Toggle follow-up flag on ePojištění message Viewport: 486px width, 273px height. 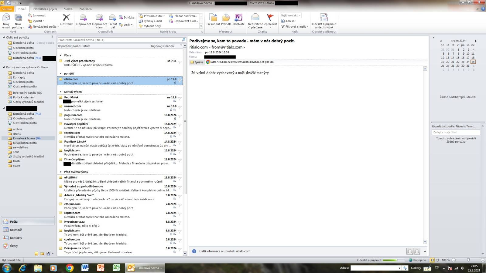180,179
